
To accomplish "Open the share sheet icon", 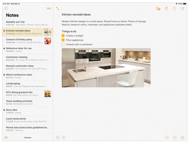I will (174, 8).
